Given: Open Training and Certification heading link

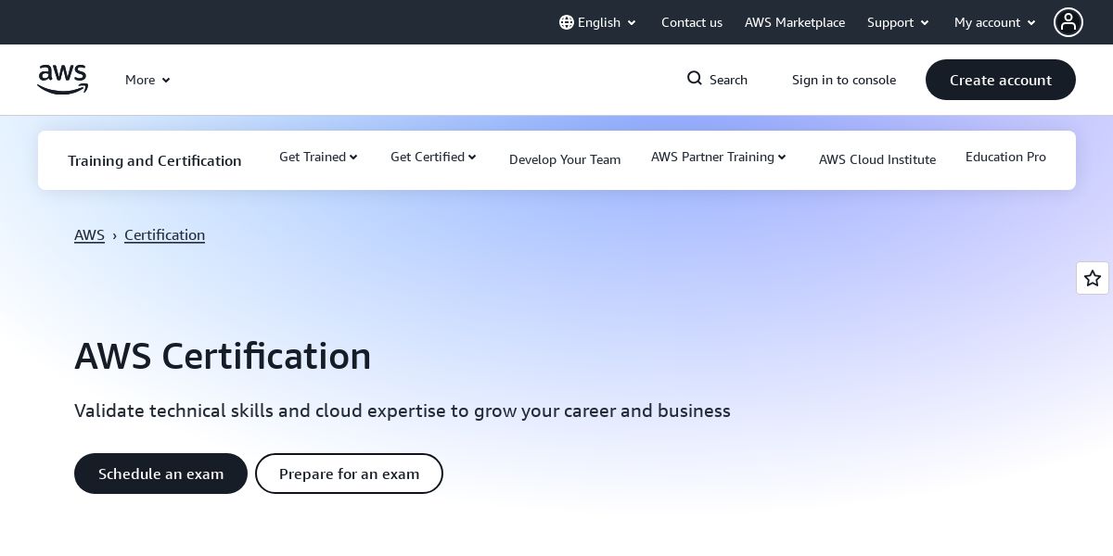Looking at the screenshot, I should 155,160.
